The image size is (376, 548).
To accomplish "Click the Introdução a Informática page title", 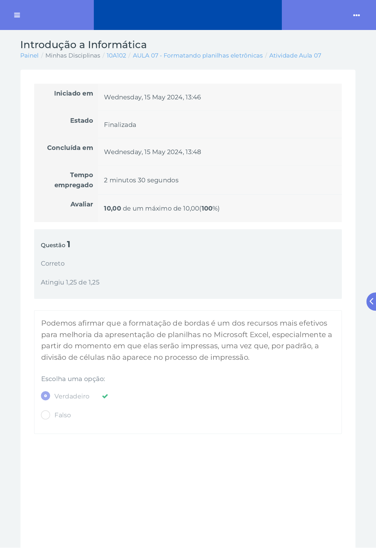I will [x=83, y=45].
